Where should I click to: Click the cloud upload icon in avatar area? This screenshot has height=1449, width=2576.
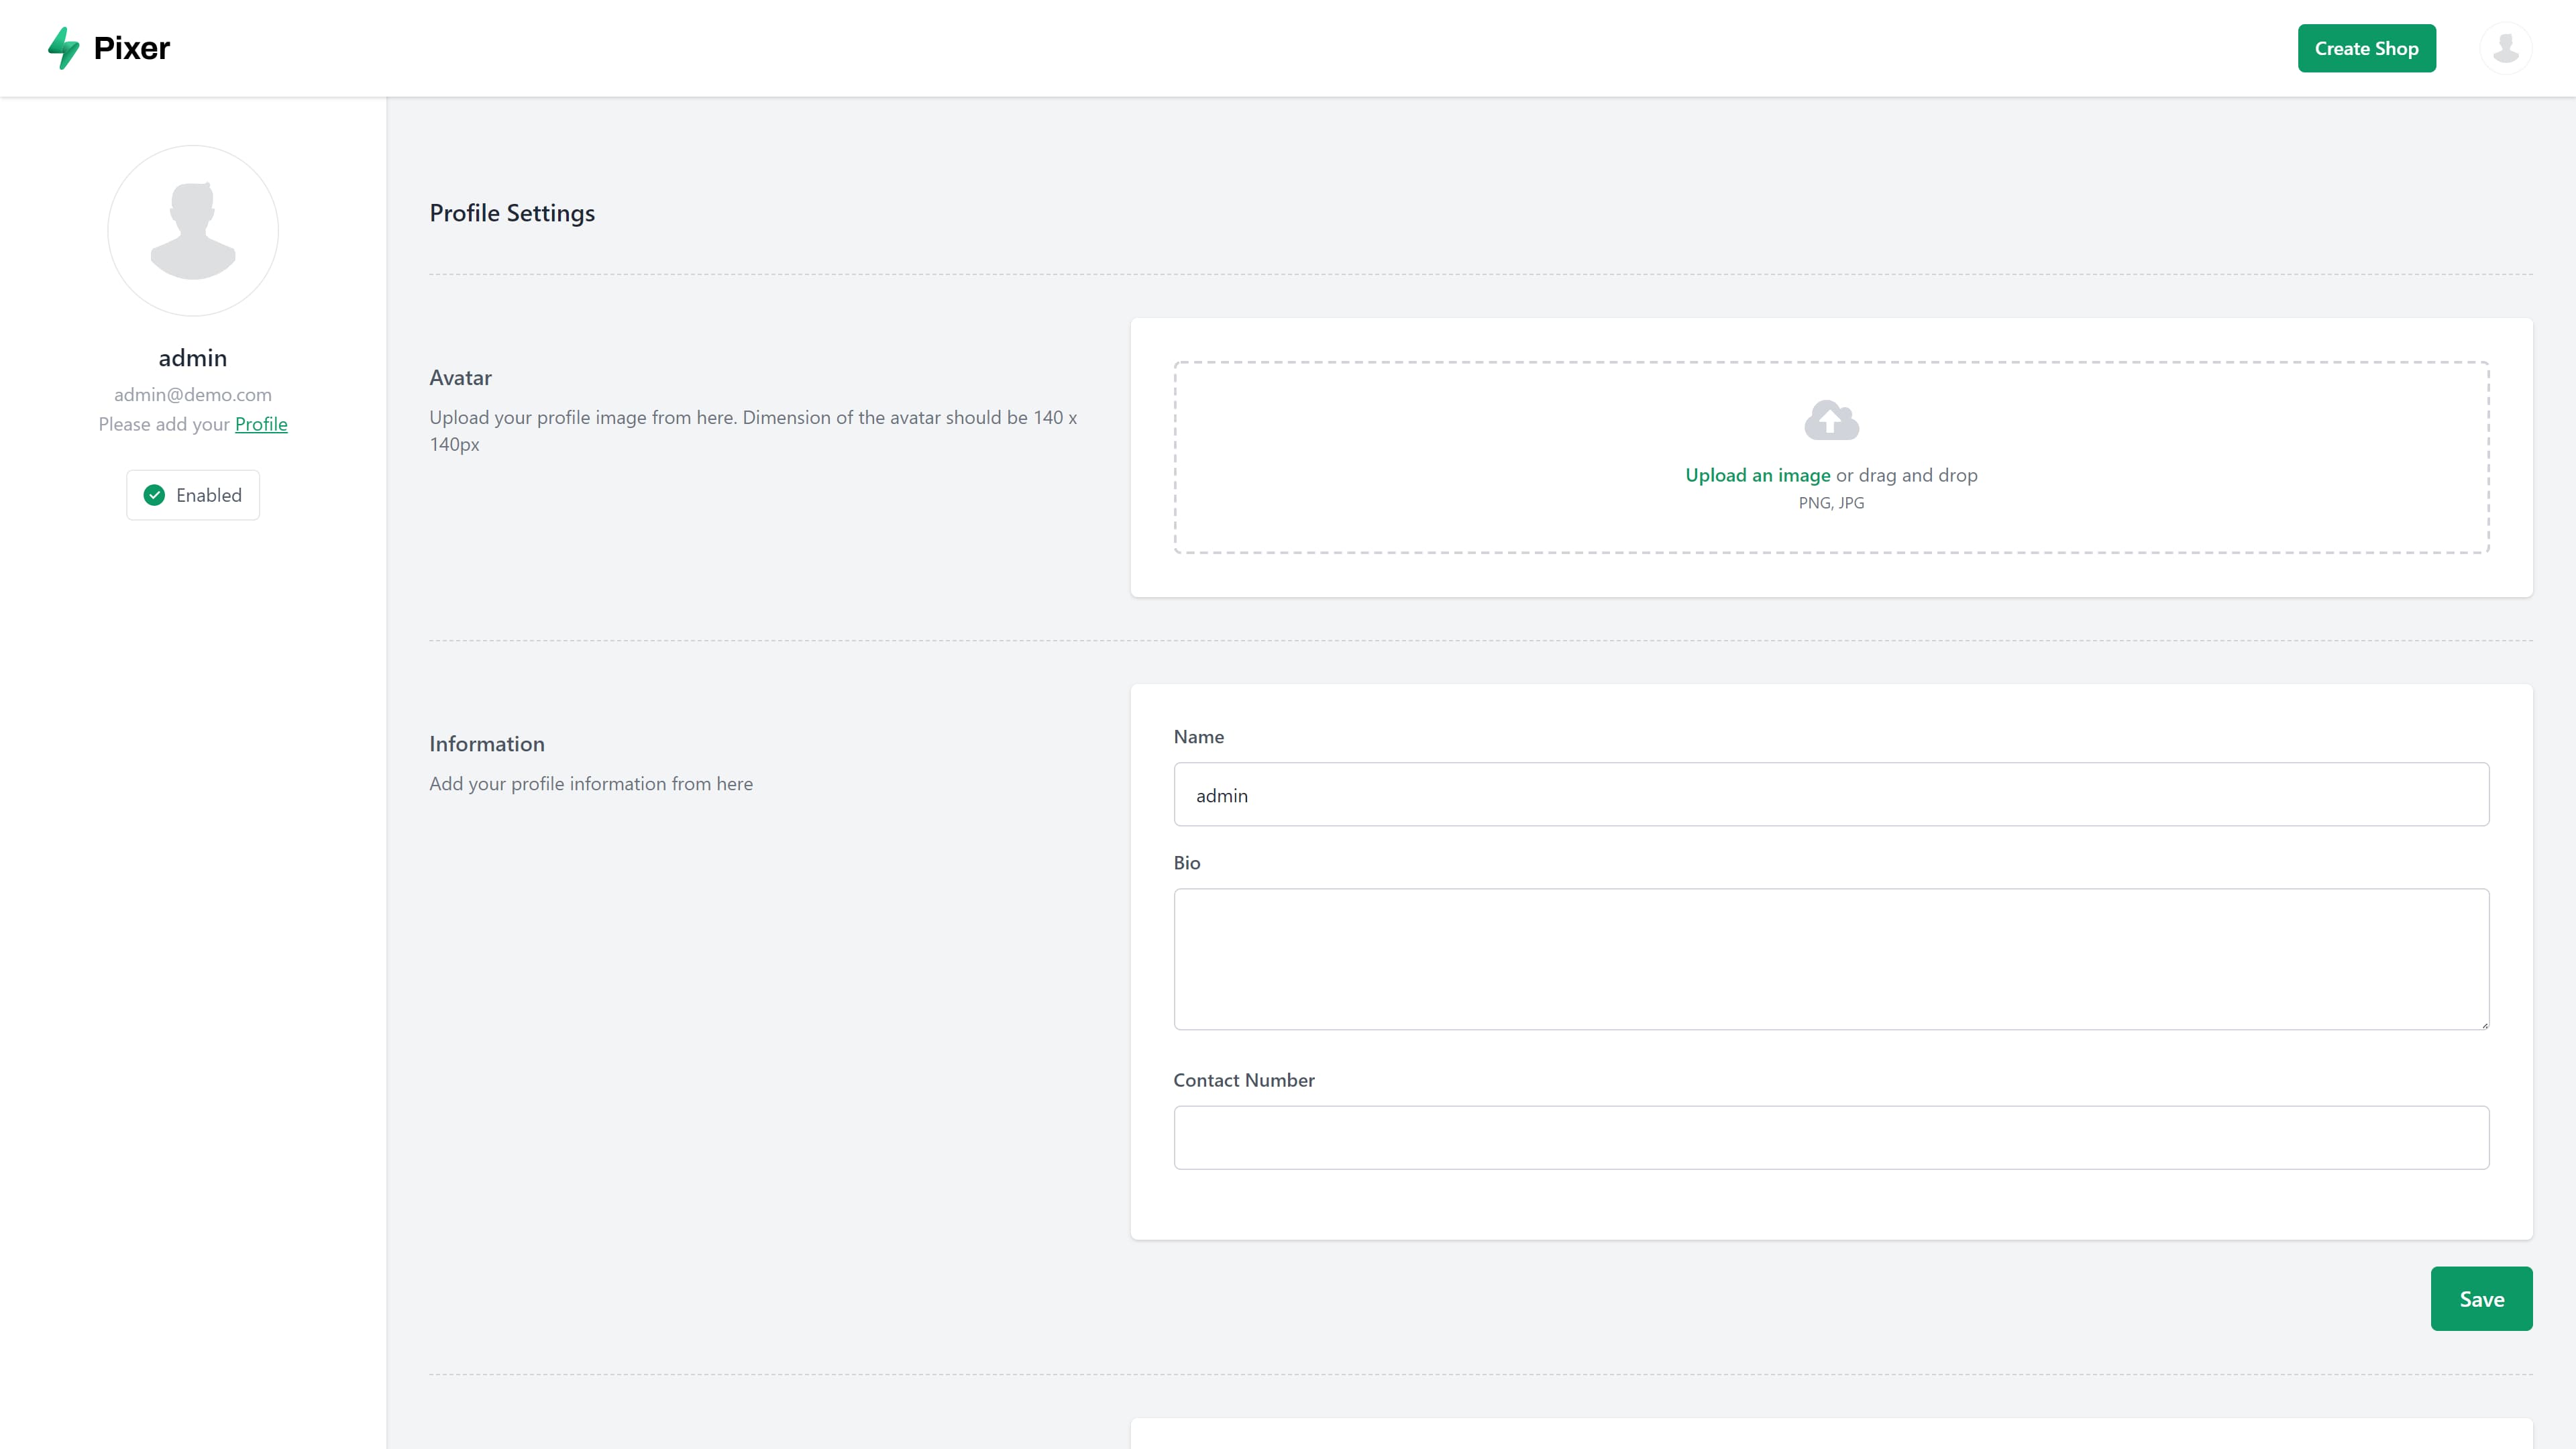click(1831, 420)
